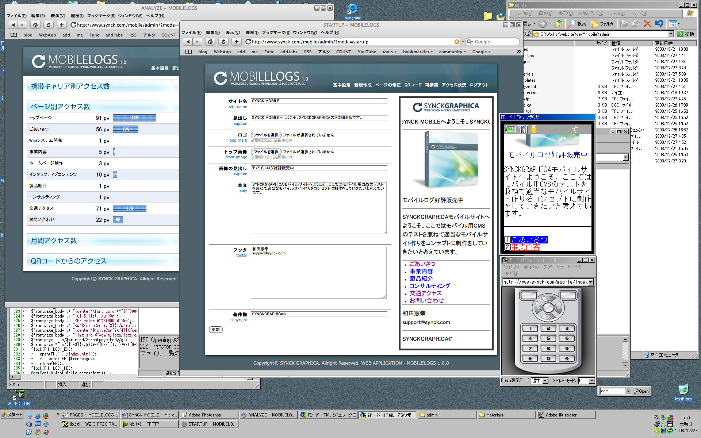Click Home icon in ANALYZE browser window
The height and width of the screenshot is (438, 701).
(x=35, y=25)
